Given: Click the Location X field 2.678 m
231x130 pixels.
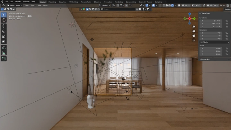Looking at the screenshot, I should tap(211, 21).
